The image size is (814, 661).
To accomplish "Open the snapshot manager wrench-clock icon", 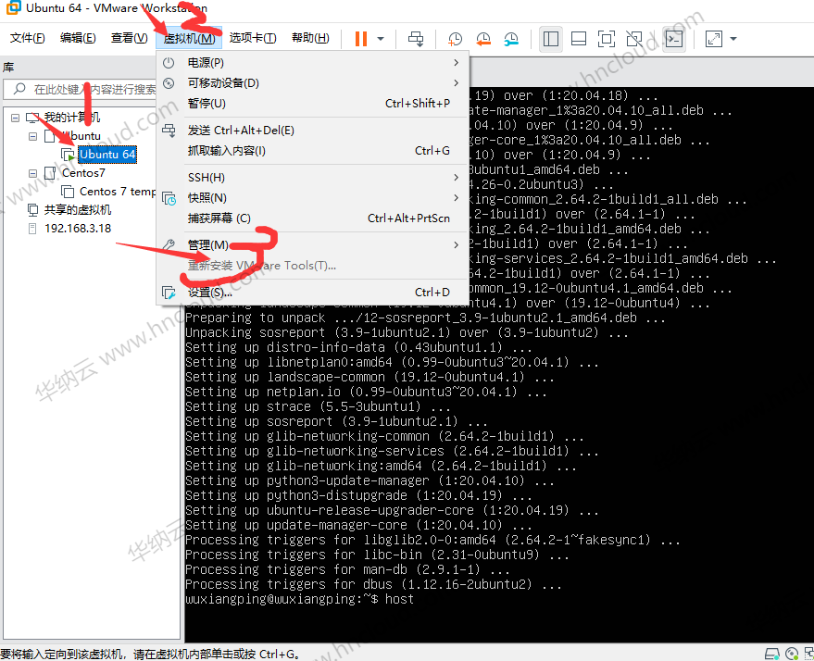I will [x=511, y=39].
